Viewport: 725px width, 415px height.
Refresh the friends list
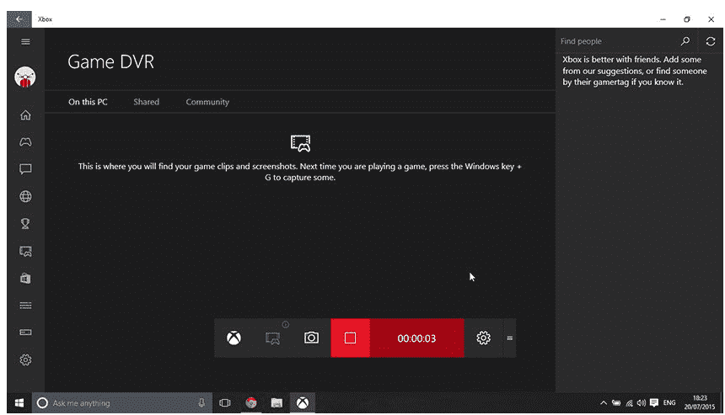(x=711, y=41)
